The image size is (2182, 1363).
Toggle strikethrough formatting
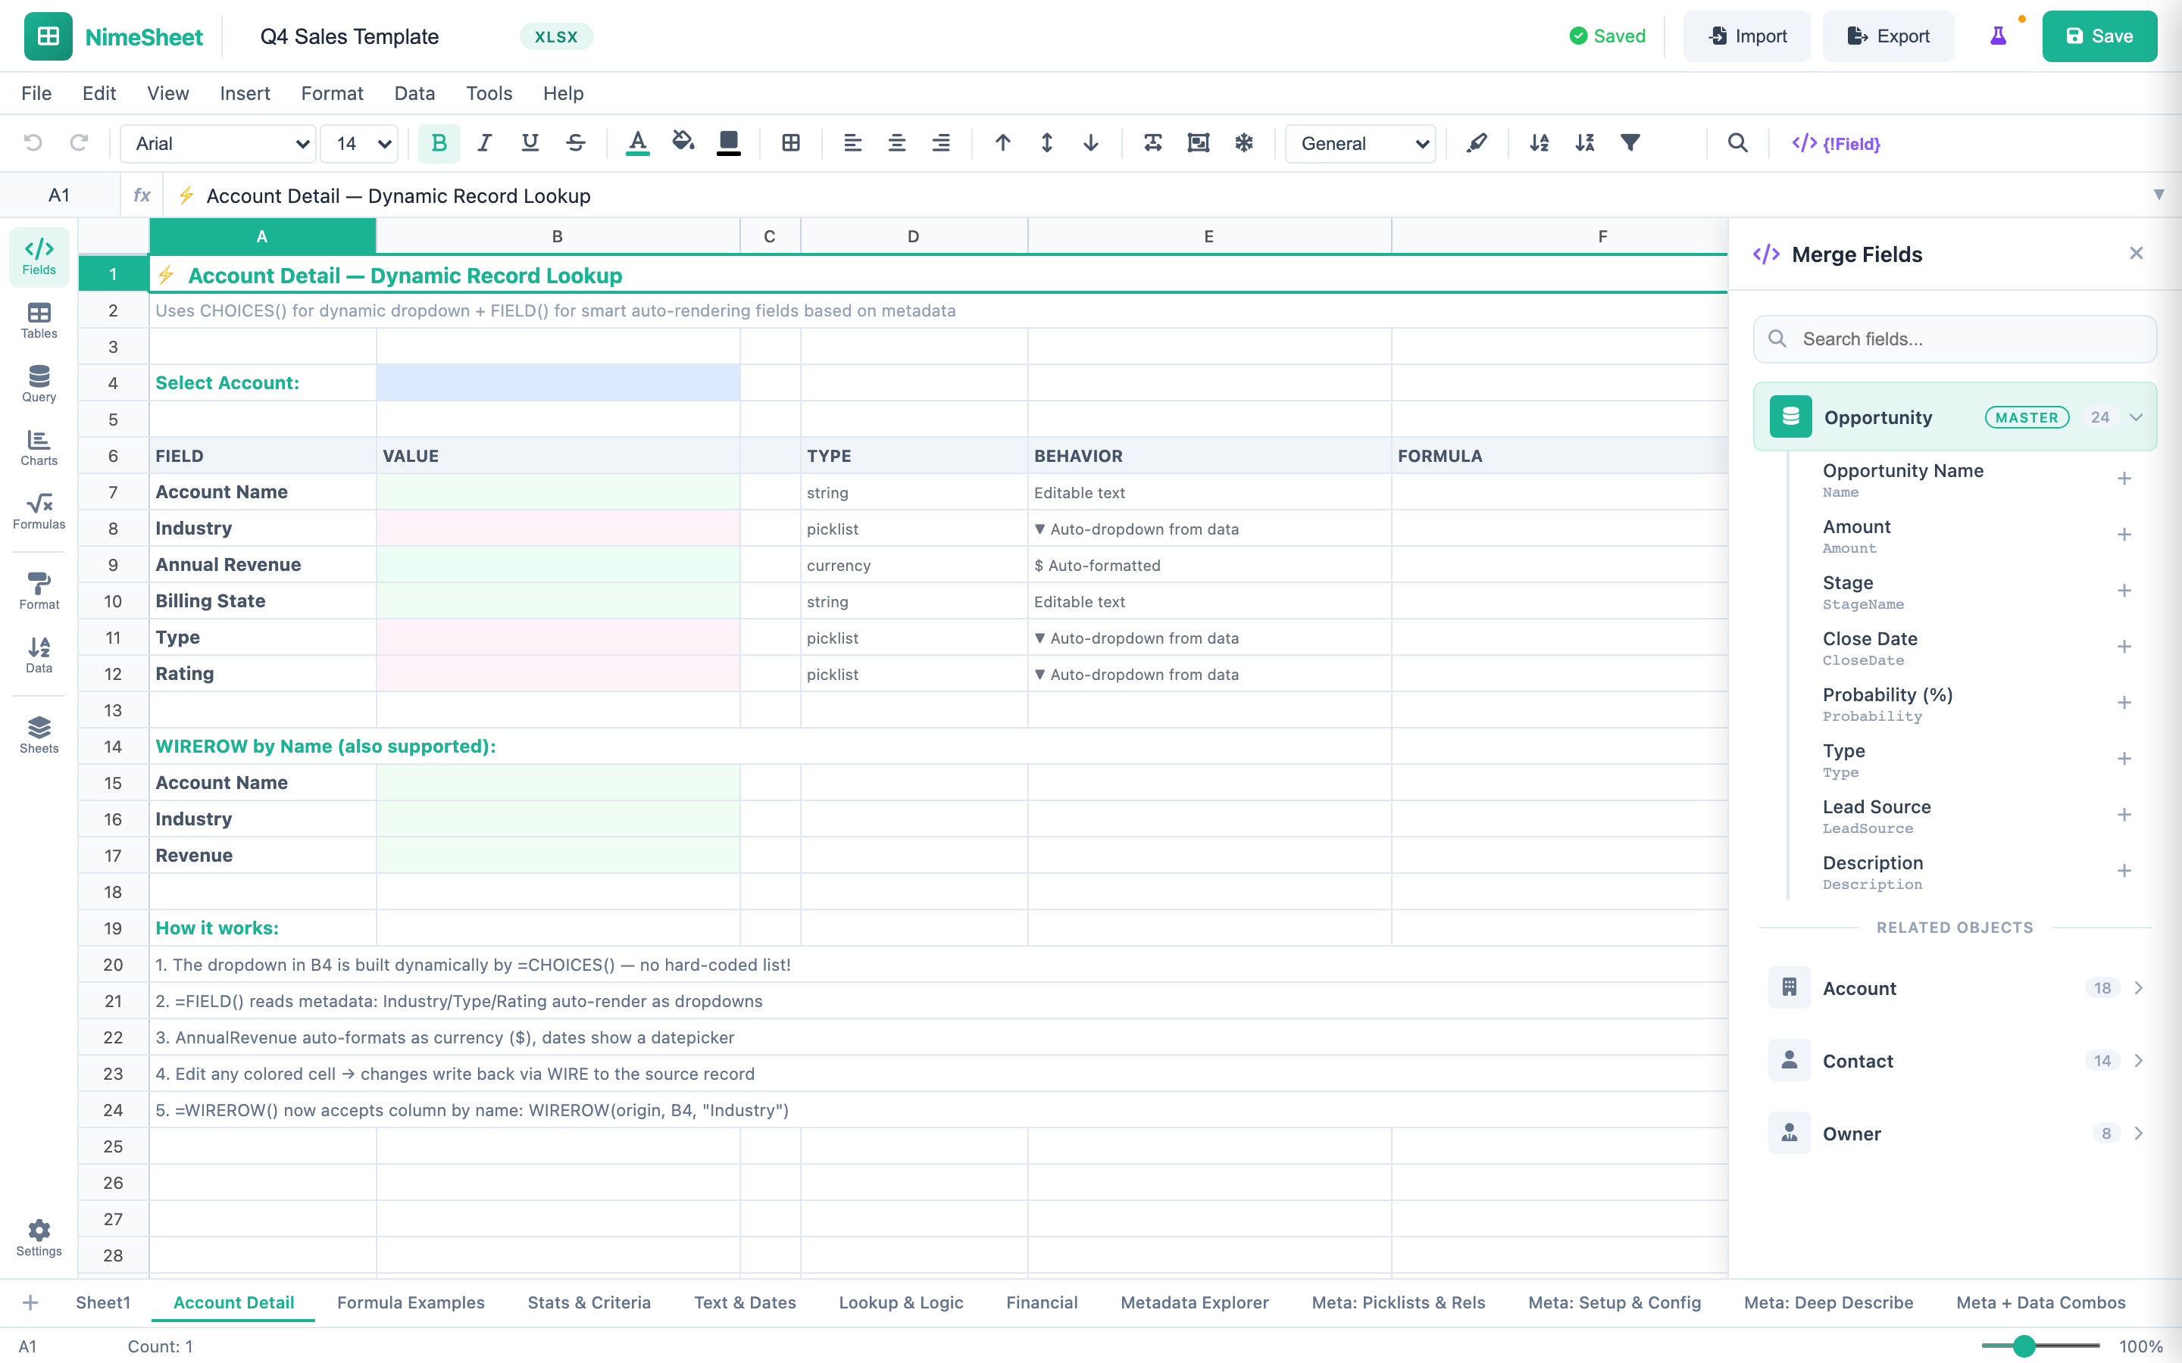click(575, 142)
